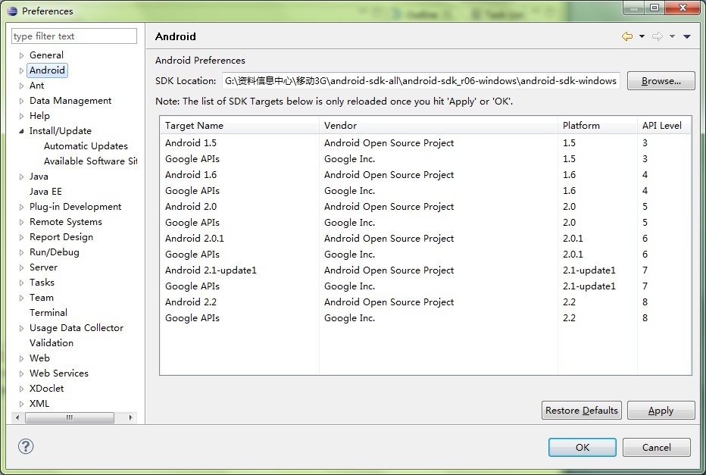Select the Android 1.5 target row
The width and height of the screenshot is (706, 475).
(426, 142)
